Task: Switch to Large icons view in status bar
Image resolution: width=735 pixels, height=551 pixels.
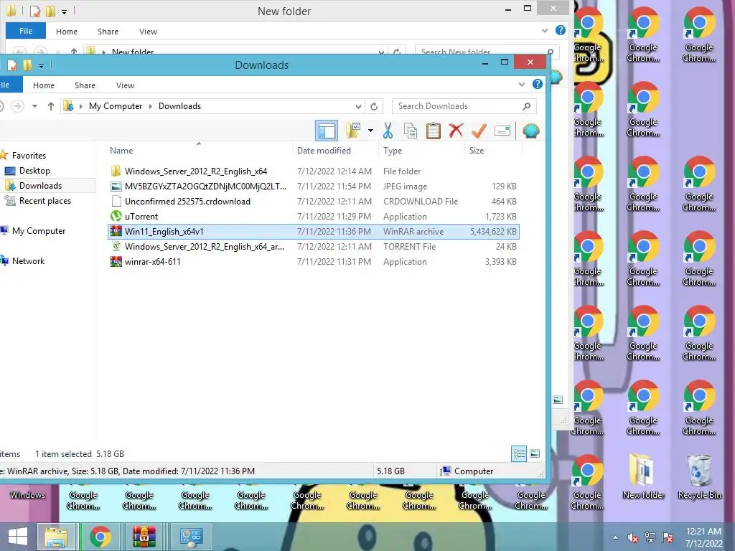Action: (535, 453)
